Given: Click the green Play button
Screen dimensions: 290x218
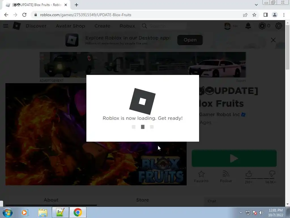Looking at the screenshot, I should pyautogui.click(x=234, y=158).
